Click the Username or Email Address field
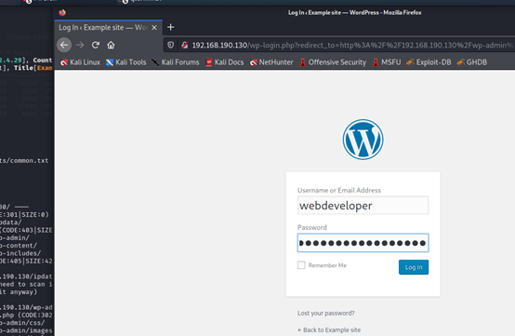The width and height of the screenshot is (515, 336). coord(363,206)
